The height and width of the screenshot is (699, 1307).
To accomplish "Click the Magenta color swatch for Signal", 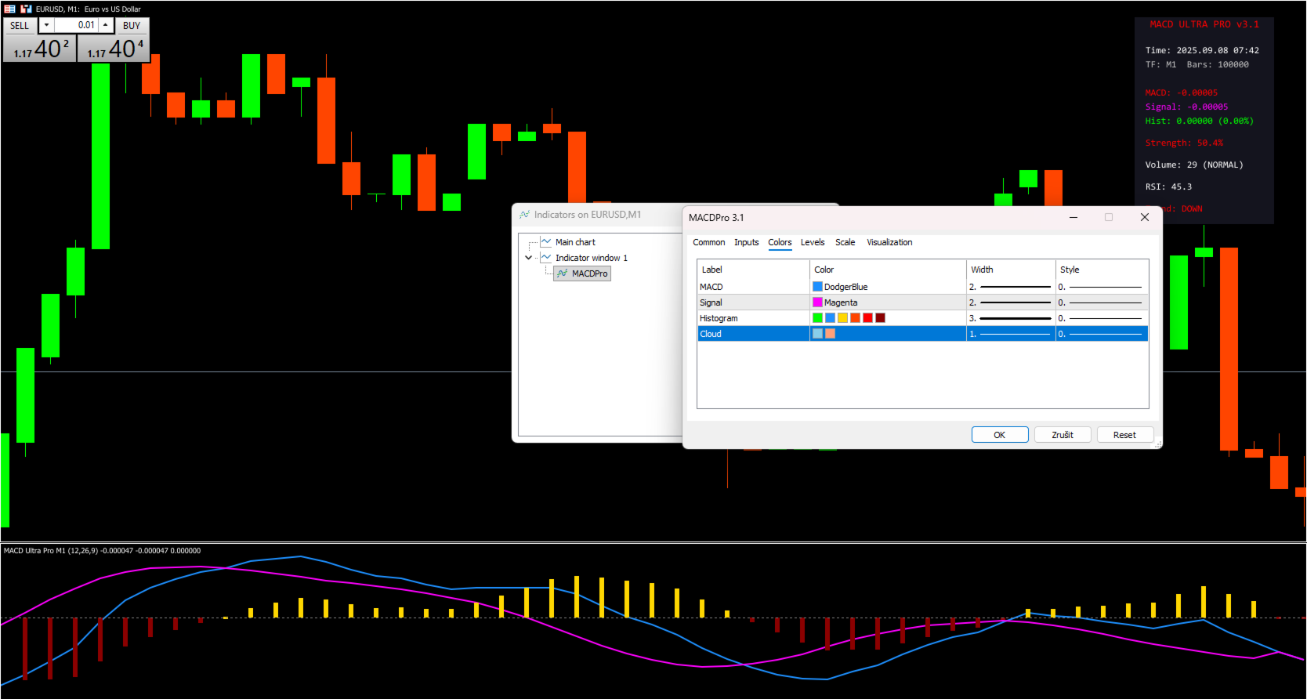I will point(817,302).
